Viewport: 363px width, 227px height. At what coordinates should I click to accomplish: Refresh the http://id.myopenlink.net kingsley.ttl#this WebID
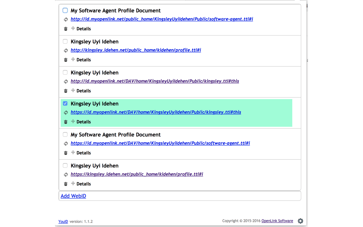pyautogui.click(x=66, y=81)
